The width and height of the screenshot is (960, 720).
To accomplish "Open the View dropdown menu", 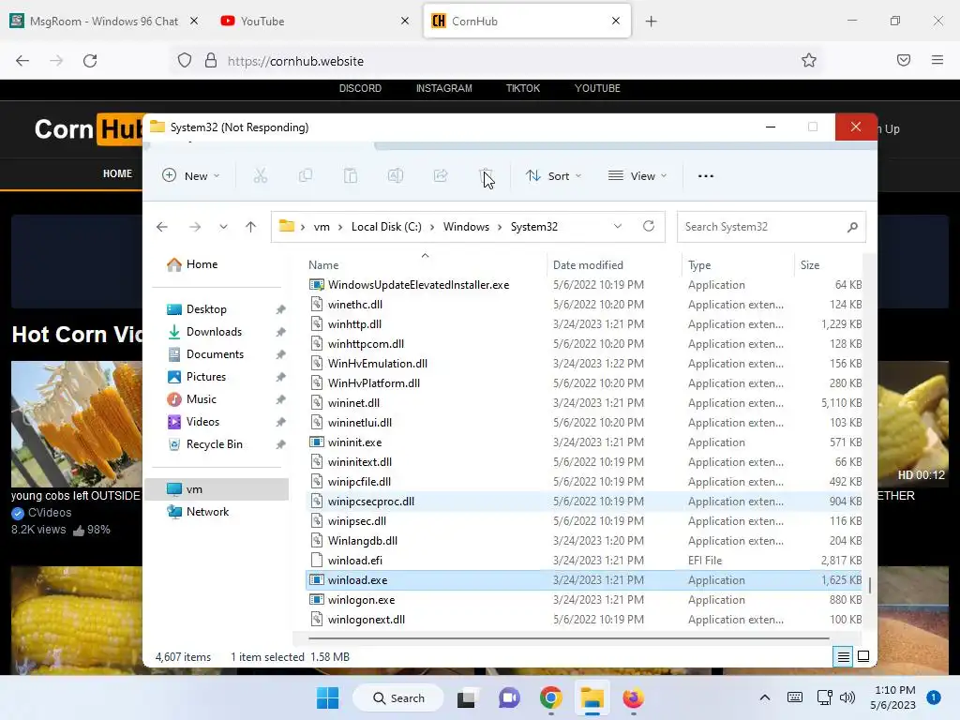I will 637,175.
